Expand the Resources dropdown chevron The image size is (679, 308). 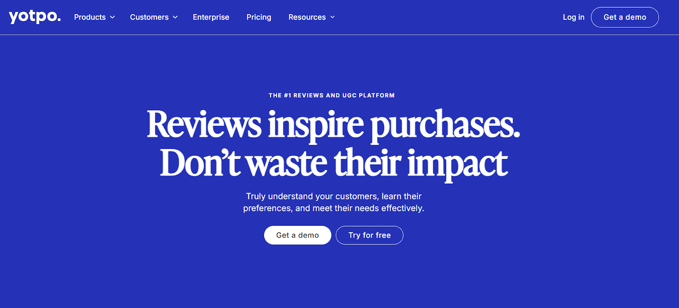pyautogui.click(x=332, y=17)
